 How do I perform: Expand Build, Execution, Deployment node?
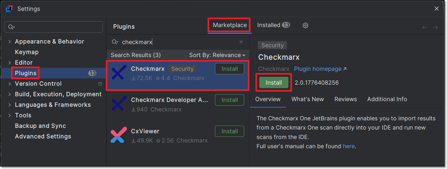[x=9, y=94]
